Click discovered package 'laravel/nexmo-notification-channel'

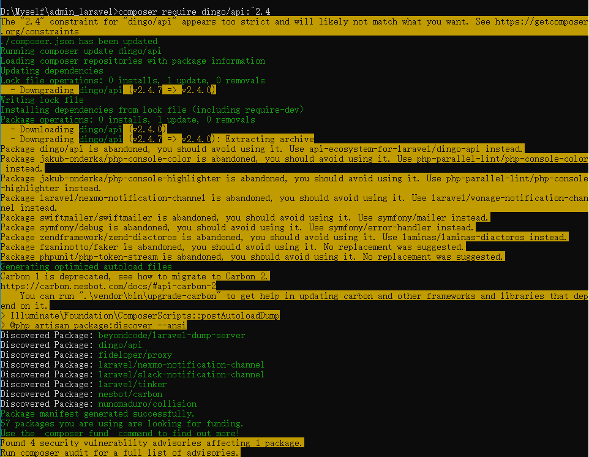coord(181,363)
